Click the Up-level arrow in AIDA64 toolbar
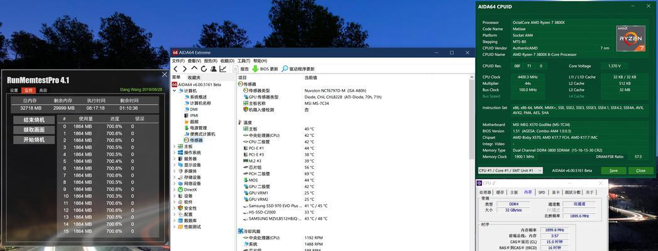The height and width of the screenshot is (251, 658). (x=194, y=68)
